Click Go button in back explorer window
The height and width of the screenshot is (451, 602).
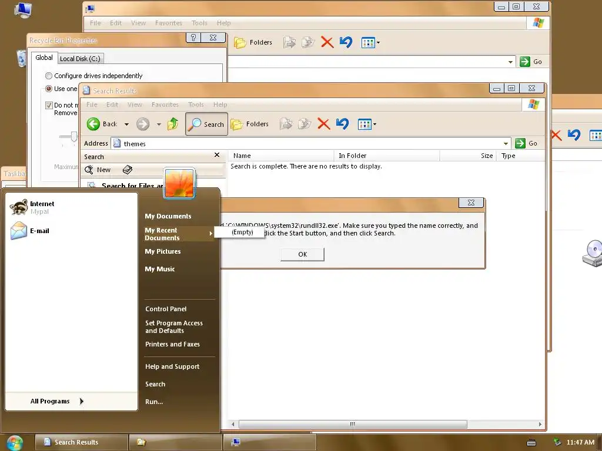coord(531,61)
